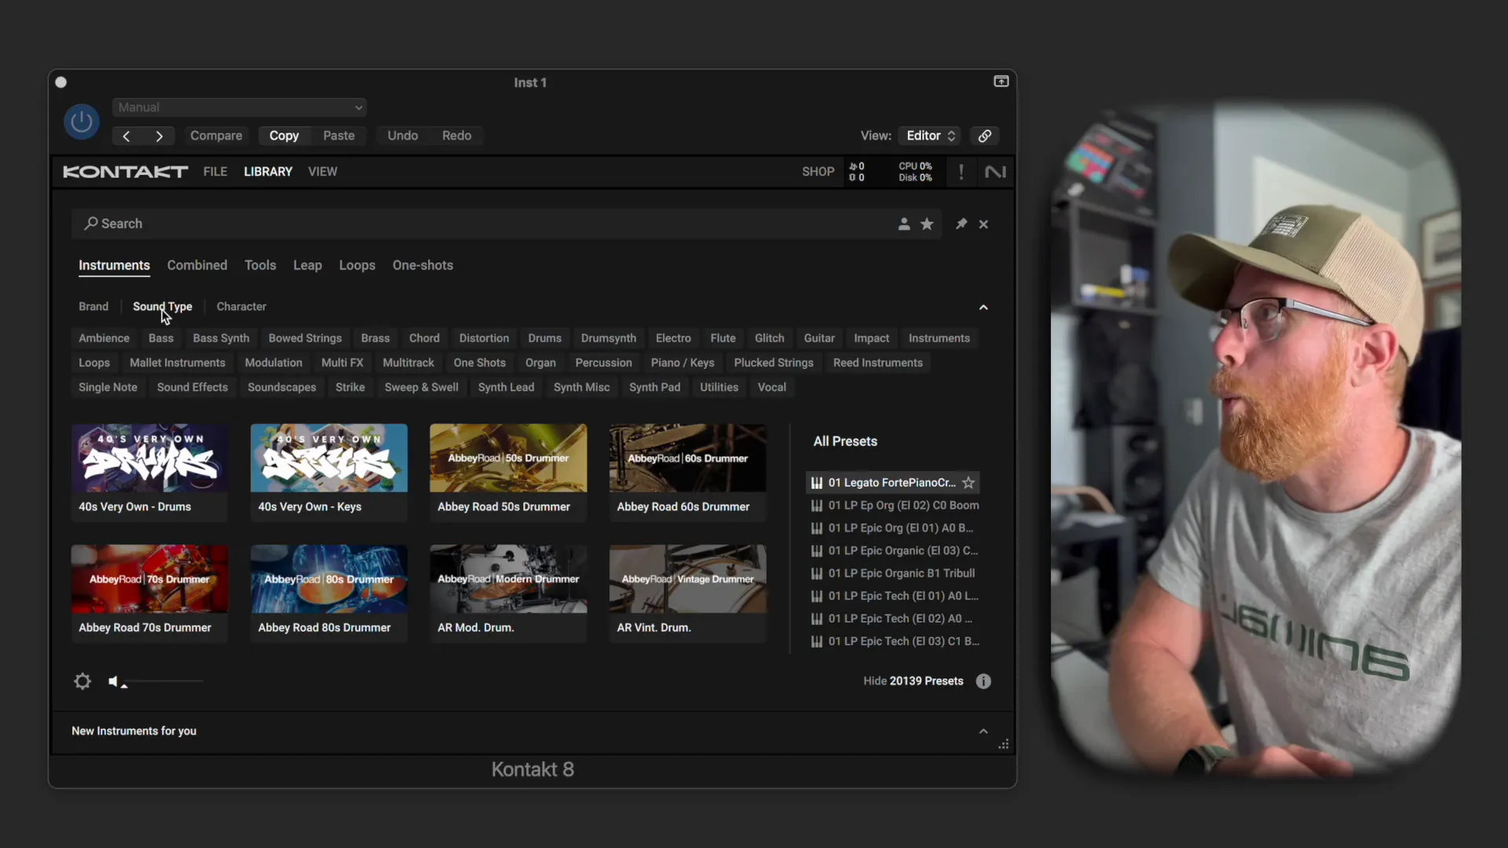The height and width of the screenshot is (848, 1508).
Task: Toggle the Bass Synth tag
Action: point(221,338)
